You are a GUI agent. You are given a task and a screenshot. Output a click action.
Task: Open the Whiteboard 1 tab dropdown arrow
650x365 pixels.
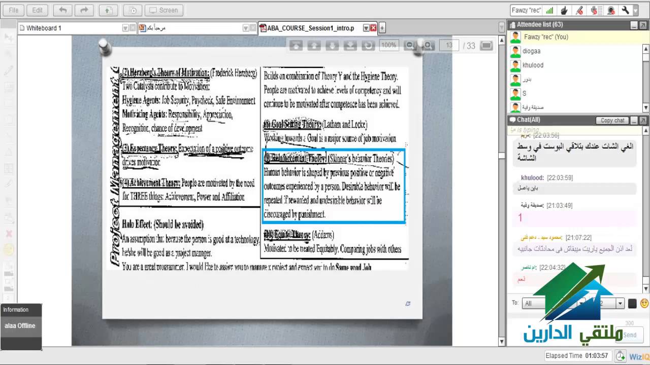coord(125,28)
